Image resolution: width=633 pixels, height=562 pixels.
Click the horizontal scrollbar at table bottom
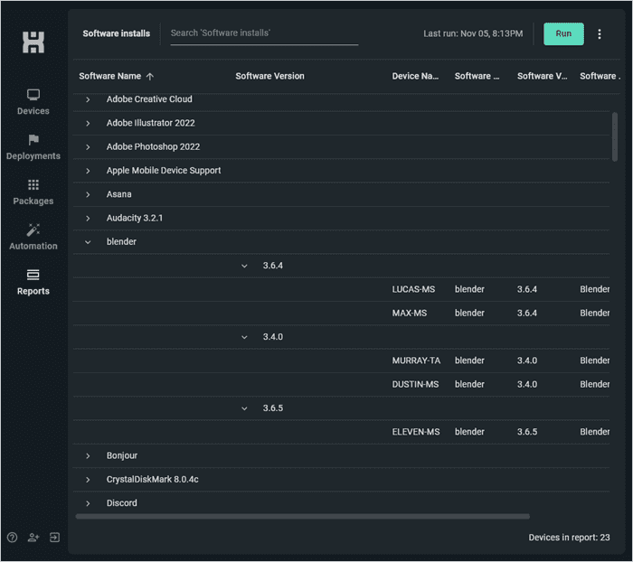coord(302,517)
